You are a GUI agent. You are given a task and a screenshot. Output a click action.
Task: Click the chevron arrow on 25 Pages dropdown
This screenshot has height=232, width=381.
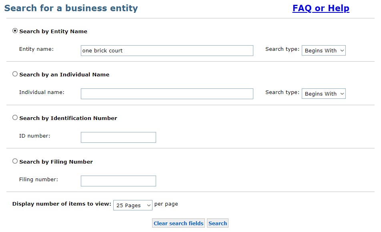tap(149, 206)
